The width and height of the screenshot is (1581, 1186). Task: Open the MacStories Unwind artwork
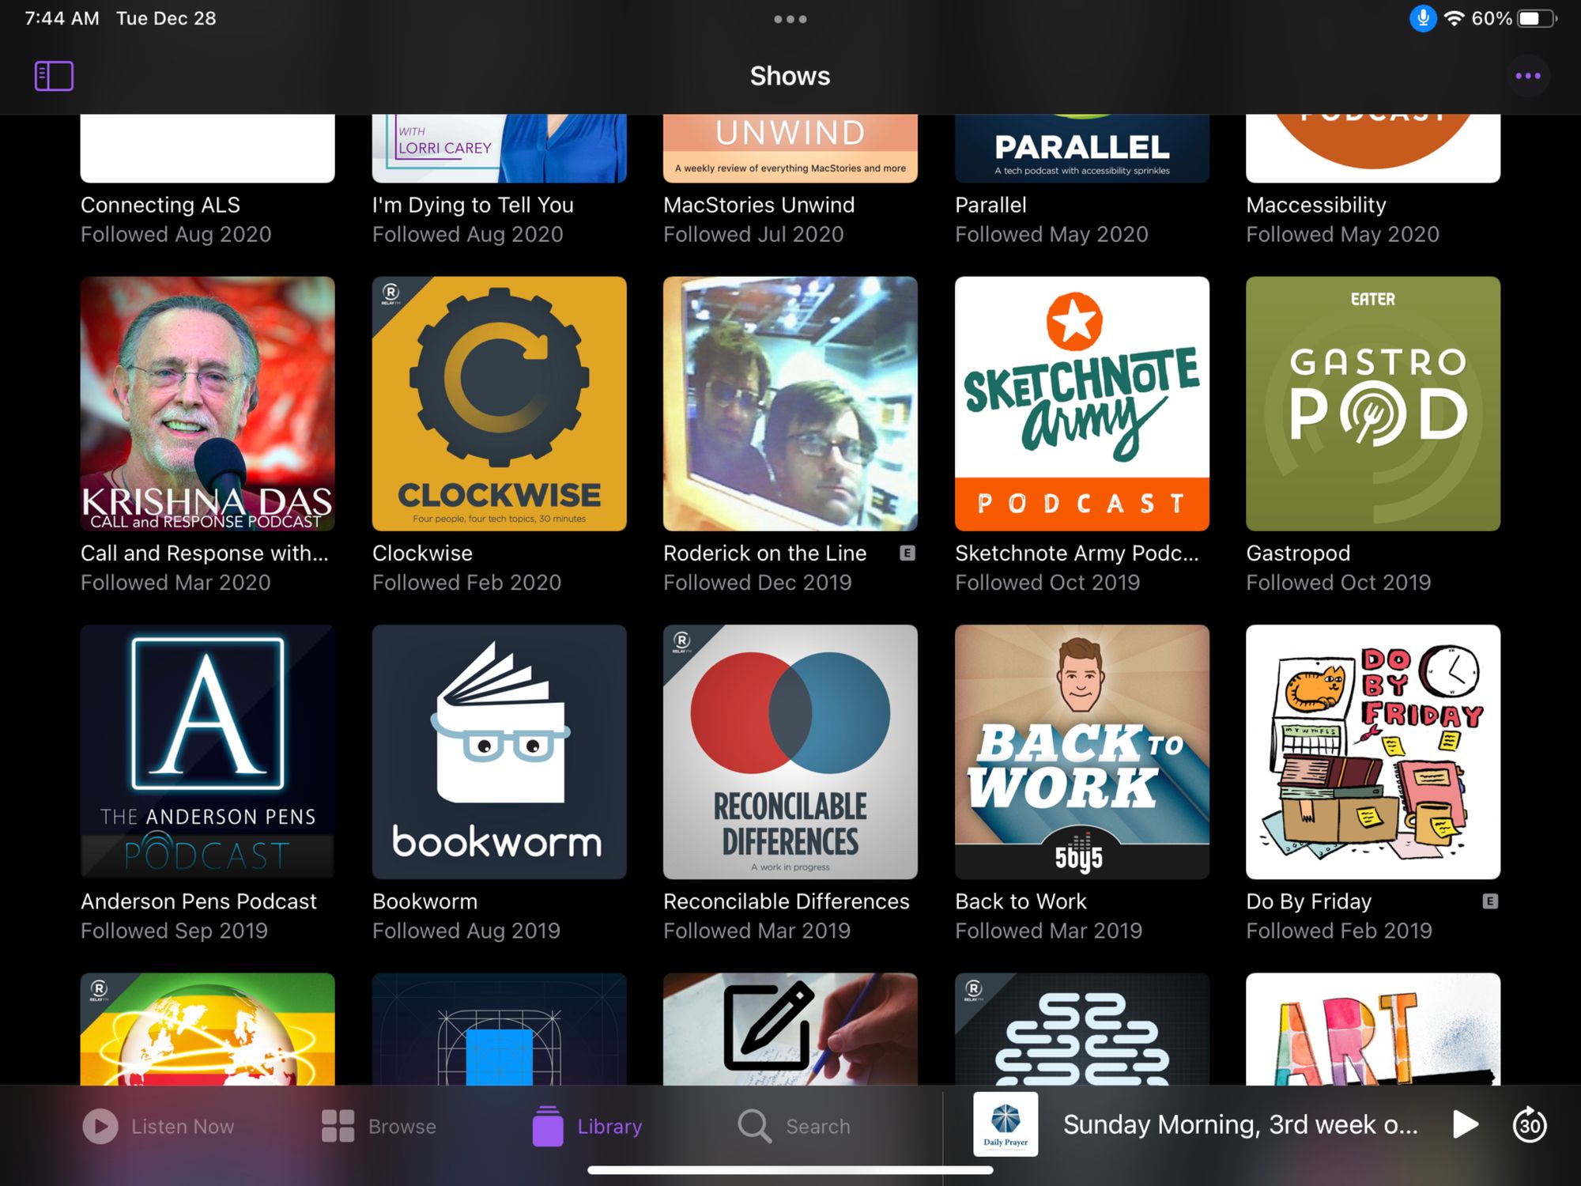coord(790,149)
